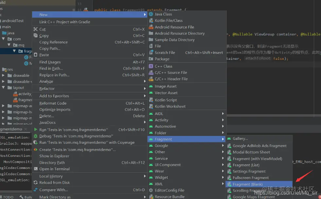Viewport: 321px width, 199px height.
Task: Click Delete... menu entry
Action: [89, 116]
